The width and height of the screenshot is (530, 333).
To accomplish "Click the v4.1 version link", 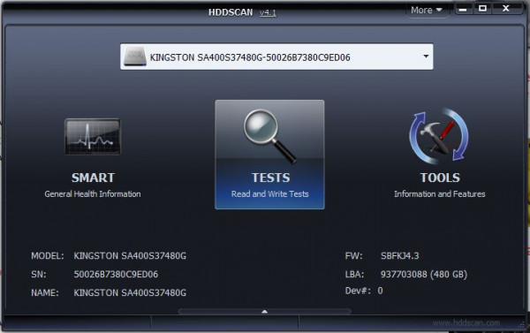I will 268,13.
